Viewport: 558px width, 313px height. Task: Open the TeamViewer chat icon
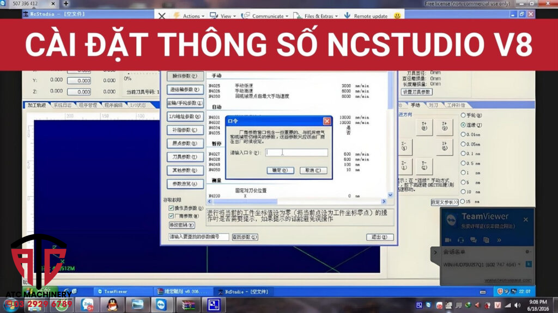(473, 240)
